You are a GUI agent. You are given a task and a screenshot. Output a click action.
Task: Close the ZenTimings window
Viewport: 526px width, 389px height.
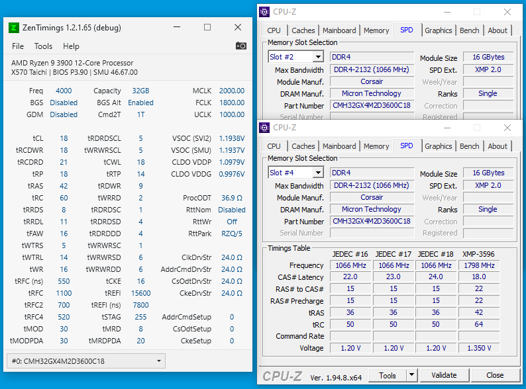pos(238,28)
